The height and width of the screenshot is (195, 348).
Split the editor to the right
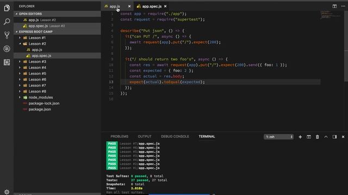pos(334,6)
